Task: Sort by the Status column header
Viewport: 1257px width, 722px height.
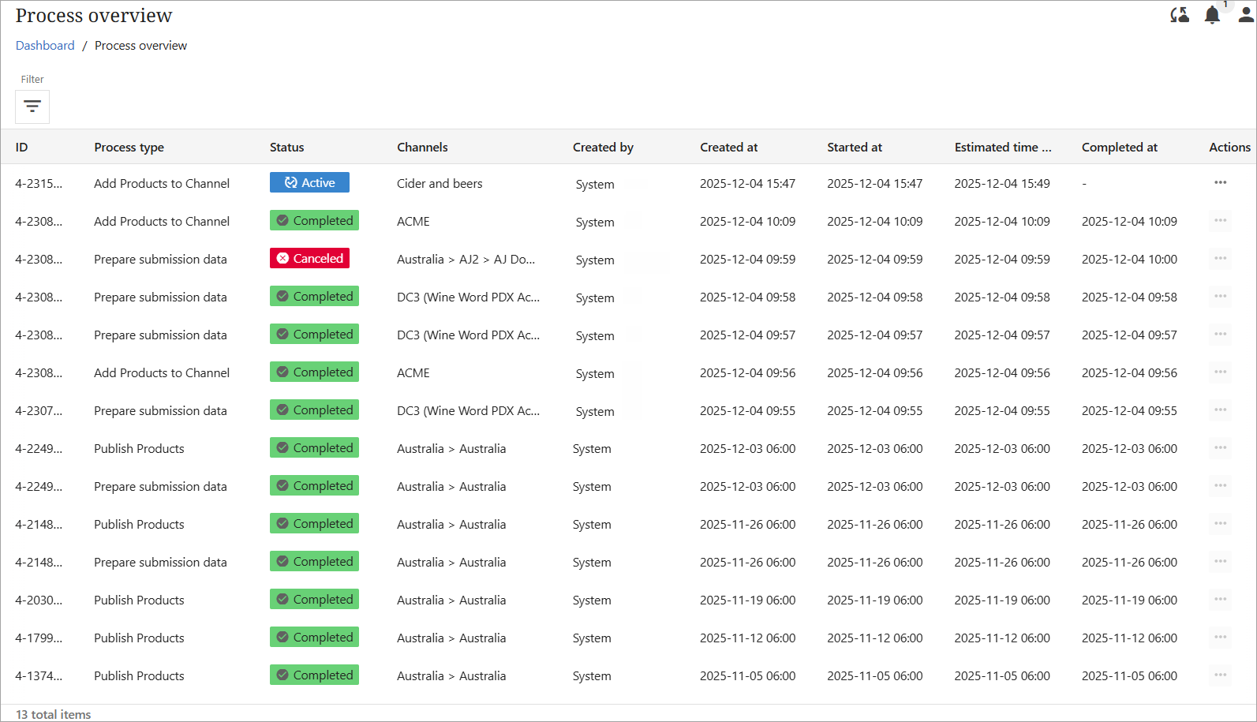Action: pyautogui.click(x=286, y=148)
